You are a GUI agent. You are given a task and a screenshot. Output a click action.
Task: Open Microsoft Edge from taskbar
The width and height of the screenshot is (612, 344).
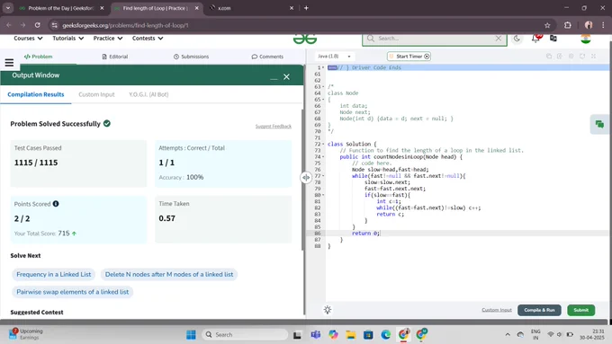[x=385, y=335]
